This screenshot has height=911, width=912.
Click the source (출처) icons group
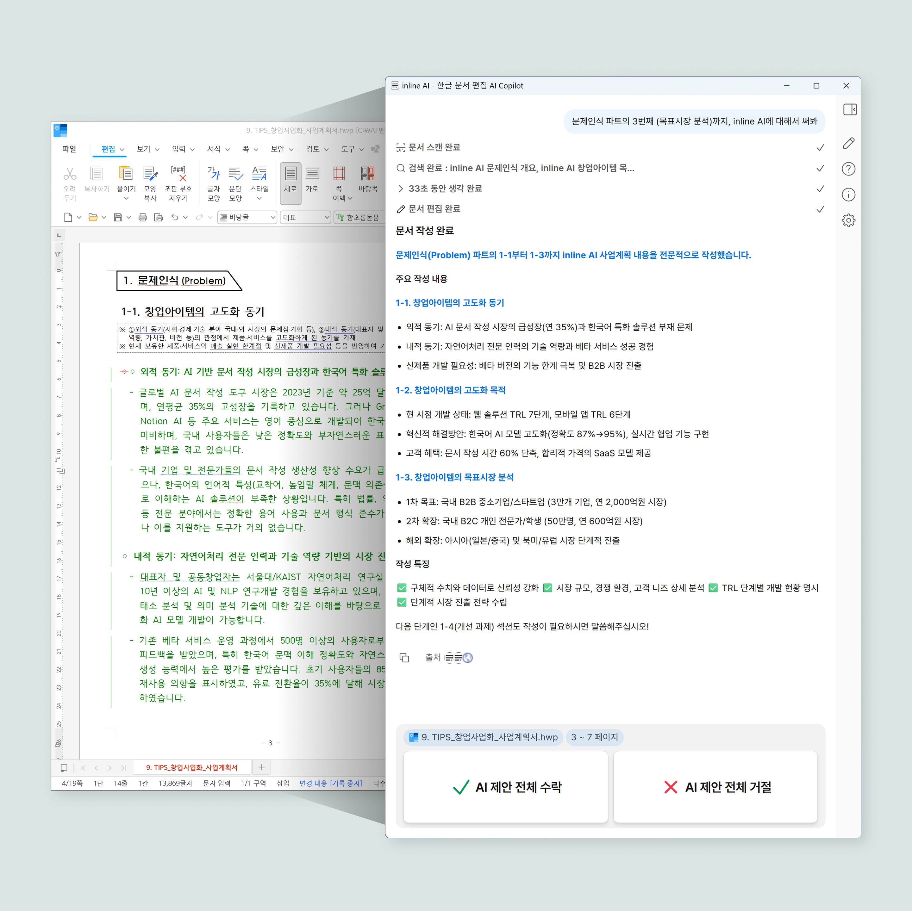(x=459, y=658)
